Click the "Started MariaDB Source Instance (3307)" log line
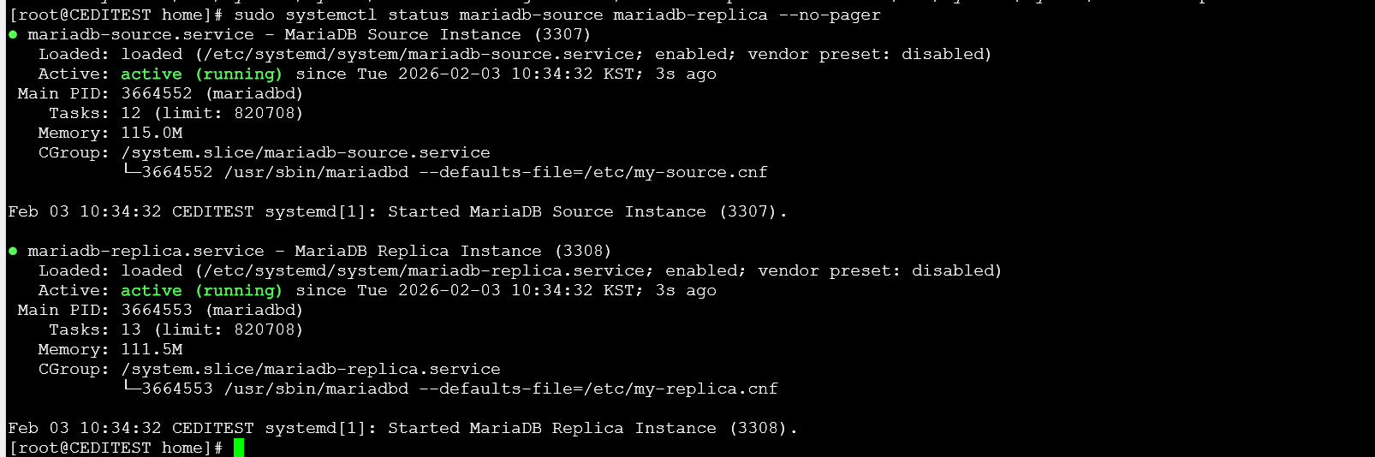Screen dimensions: 1375x457 pos(586,212)
